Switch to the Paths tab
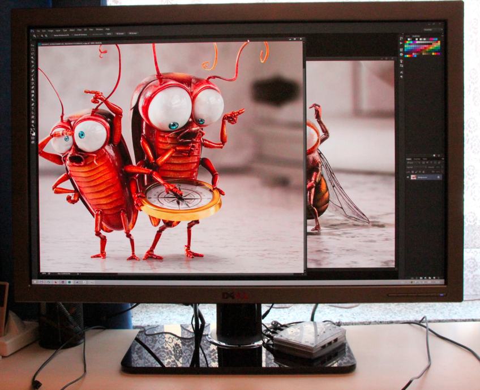Screen dimensions: 480x390 point(425,159)
